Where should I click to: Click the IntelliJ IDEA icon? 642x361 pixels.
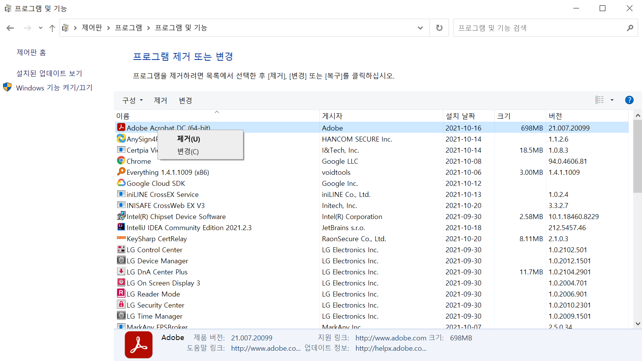121,227
